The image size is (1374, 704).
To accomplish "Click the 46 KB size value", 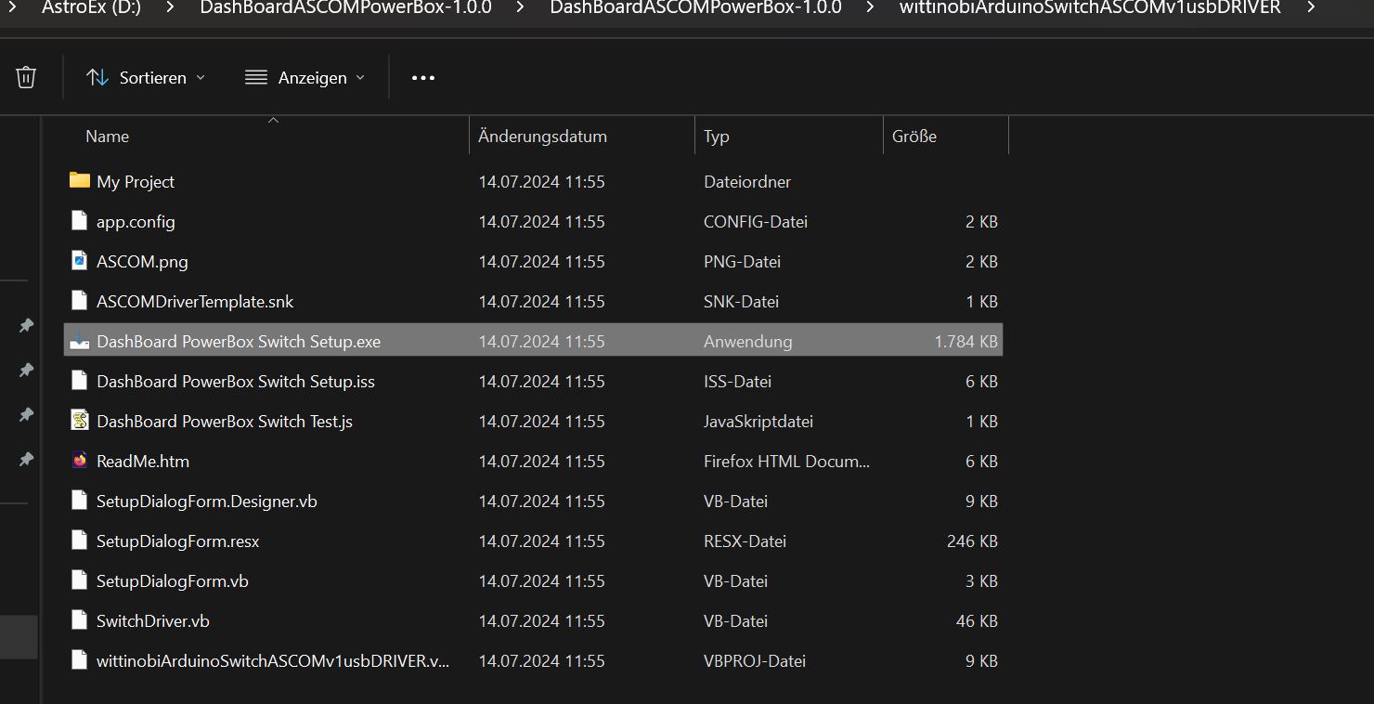I will pyautogui.click(x=977, y=621).
